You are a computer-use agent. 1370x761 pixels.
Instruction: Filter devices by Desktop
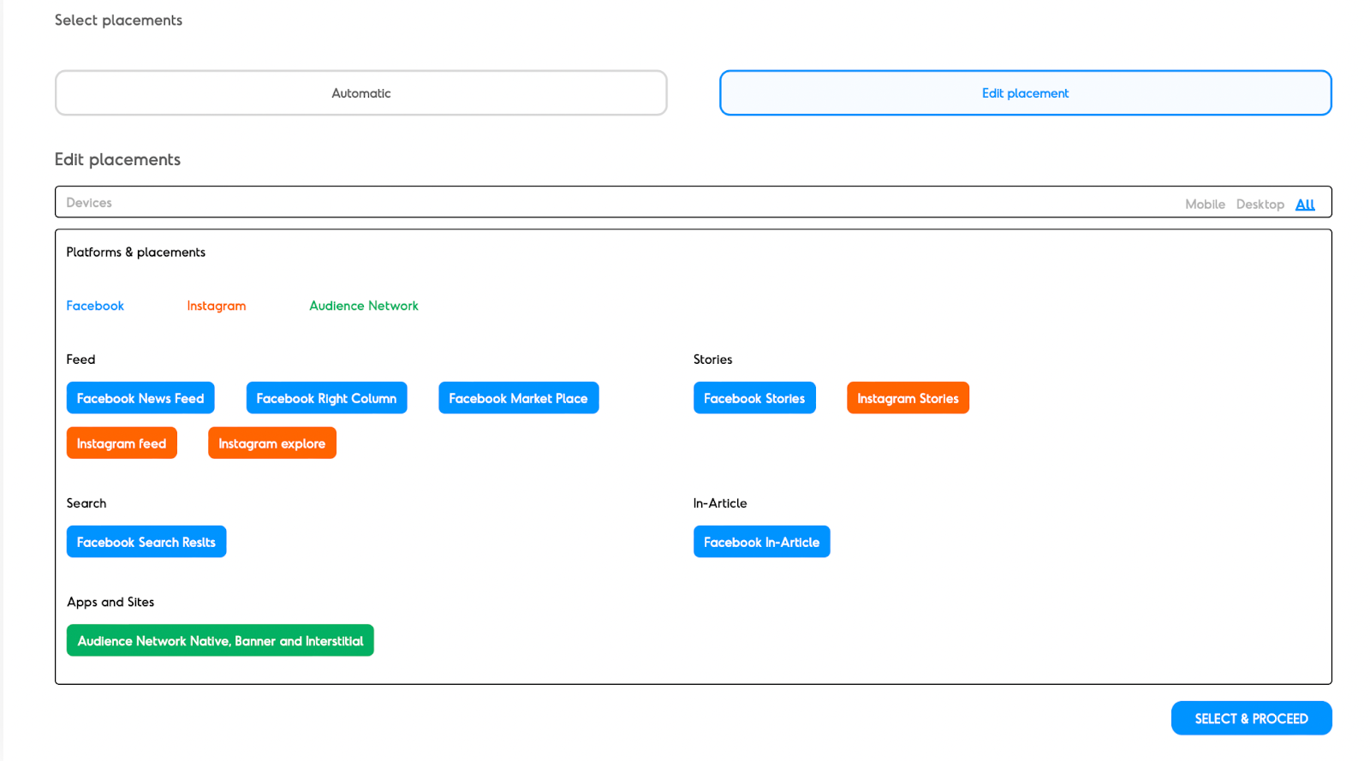tap(1260, 204)
